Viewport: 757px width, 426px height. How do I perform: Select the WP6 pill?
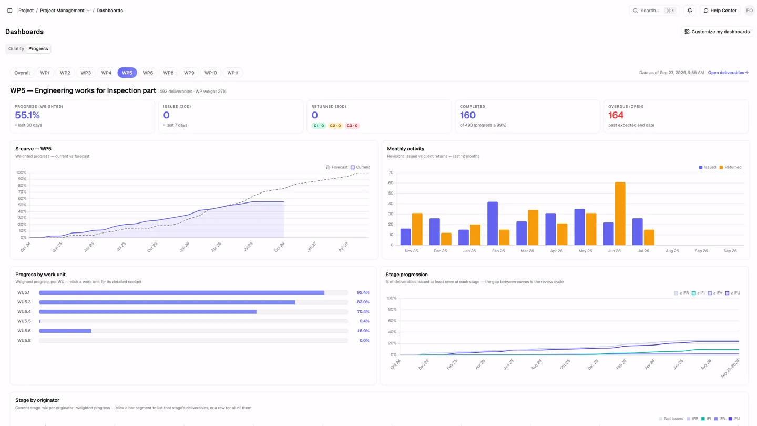(148, 73)
